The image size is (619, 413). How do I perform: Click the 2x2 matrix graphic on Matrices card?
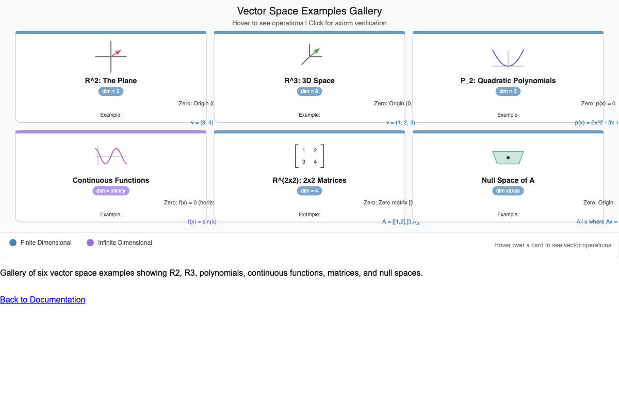[309, 155]
